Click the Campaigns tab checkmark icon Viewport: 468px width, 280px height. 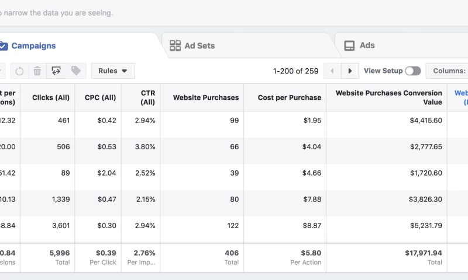tap(3, 45)
